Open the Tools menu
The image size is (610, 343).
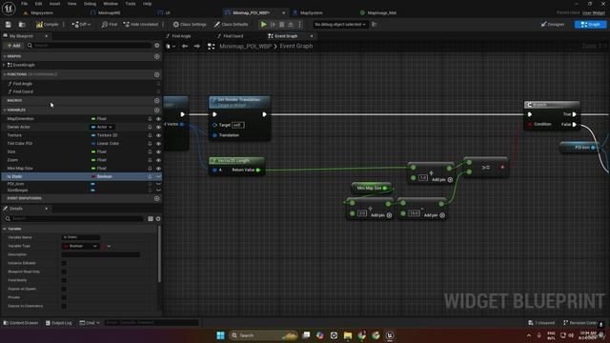click(x=131, y=4)
